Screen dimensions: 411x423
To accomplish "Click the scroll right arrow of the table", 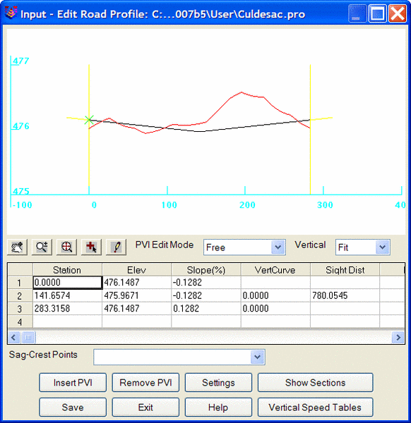I will 398,337.
